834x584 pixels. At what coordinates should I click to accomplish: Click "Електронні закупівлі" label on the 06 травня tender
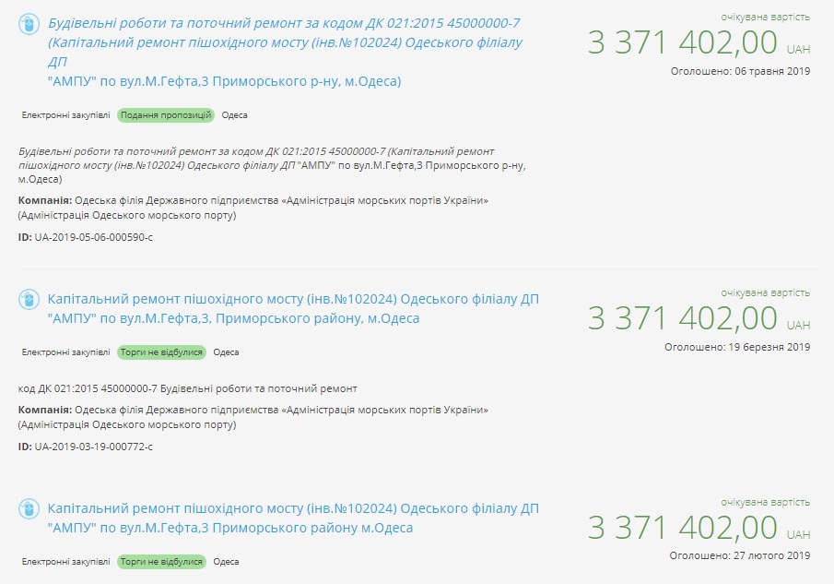[x=65, y=115]
